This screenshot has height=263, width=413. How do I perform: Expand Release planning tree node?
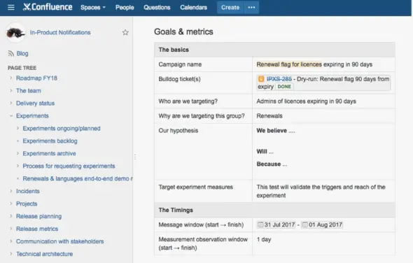pyautogui.click(x=10, y=216)
